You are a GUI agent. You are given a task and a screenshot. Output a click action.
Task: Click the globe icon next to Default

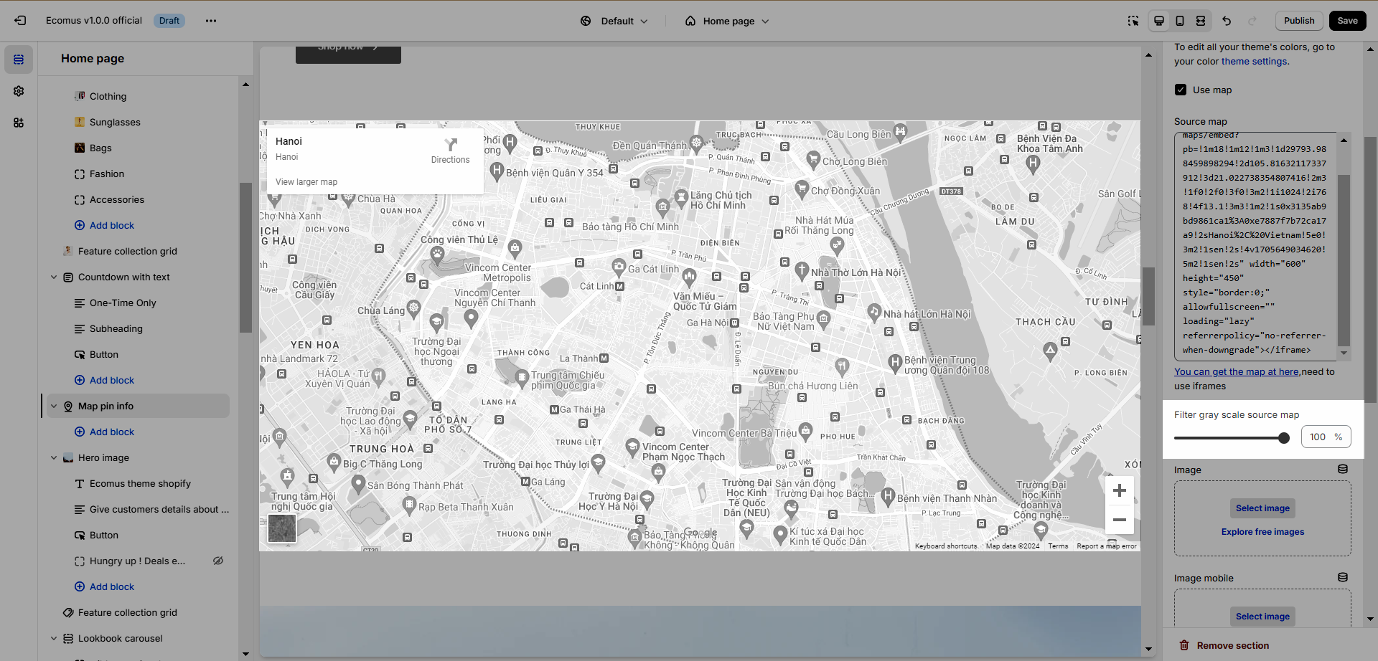tap(586, 21)
